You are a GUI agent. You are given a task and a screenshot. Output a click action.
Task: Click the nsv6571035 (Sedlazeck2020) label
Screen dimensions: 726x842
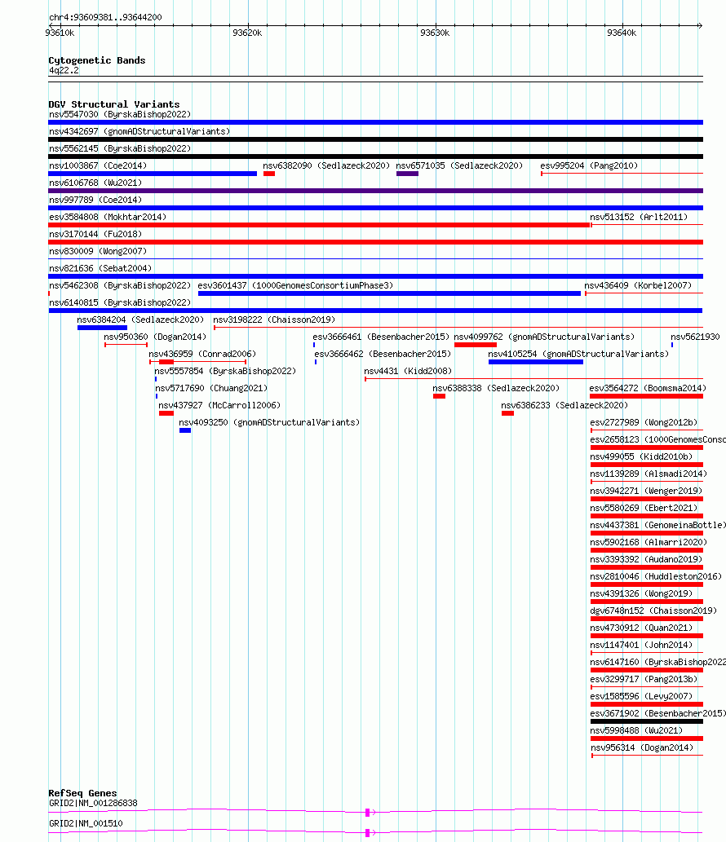click(459, 166)
